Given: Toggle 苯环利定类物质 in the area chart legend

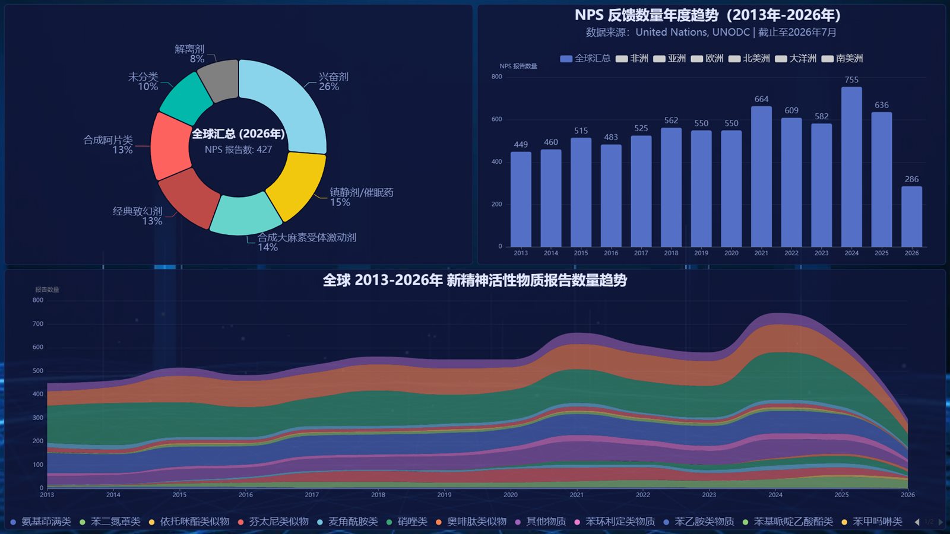Looking at the screenshot, I should coord(615,522).
